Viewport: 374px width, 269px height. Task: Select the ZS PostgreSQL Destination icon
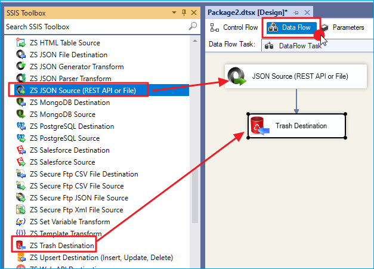pyautogui.click(x=21, y=126)
